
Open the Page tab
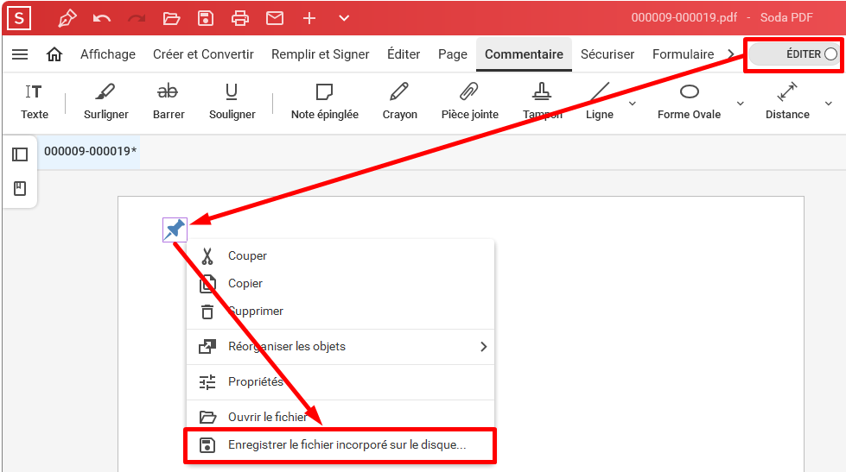click(453, 54)
